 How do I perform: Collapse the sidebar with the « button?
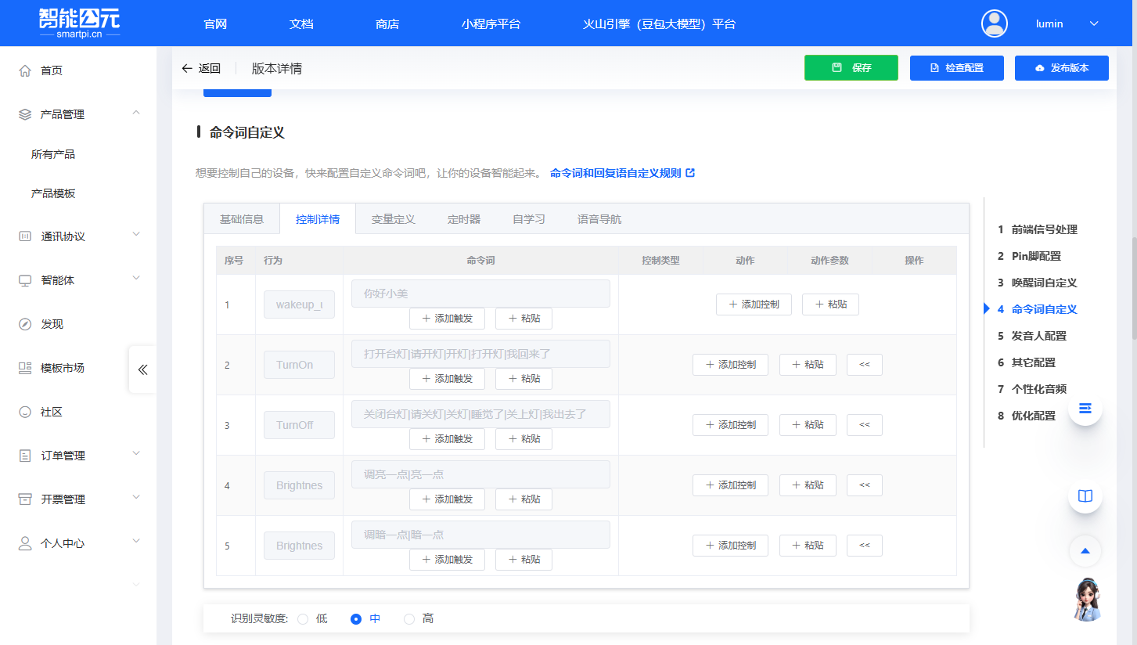142,369
